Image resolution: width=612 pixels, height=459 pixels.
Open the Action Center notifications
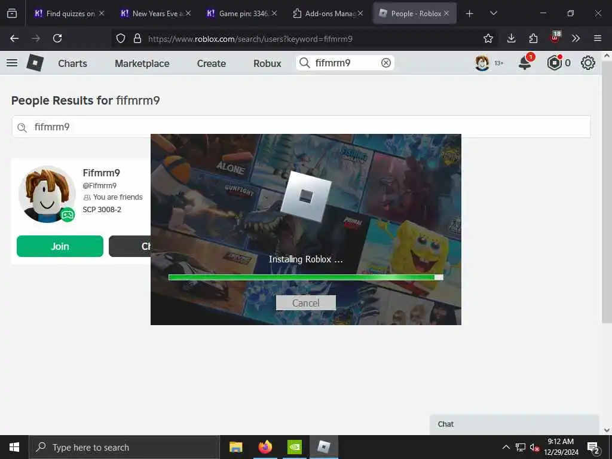pos(593,447)
